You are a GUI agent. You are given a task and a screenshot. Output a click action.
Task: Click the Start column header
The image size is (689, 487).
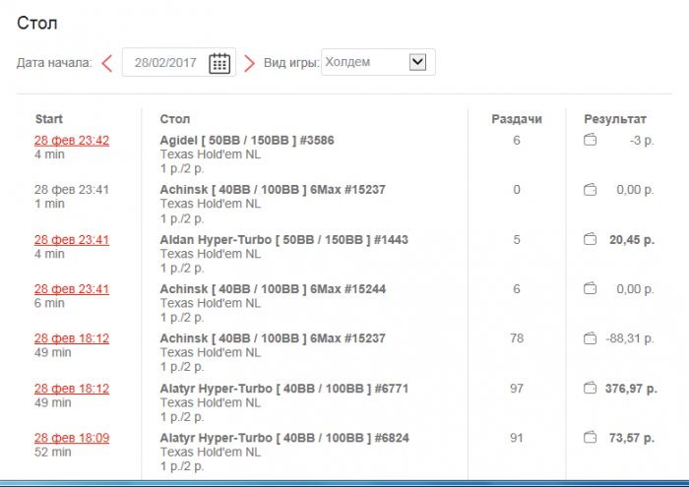coord(49,119)
